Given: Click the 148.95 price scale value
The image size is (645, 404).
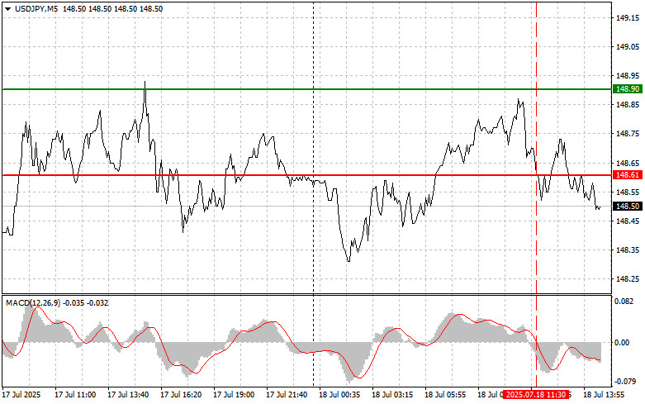Looking at the screenshot, I should tap(628, 76).
